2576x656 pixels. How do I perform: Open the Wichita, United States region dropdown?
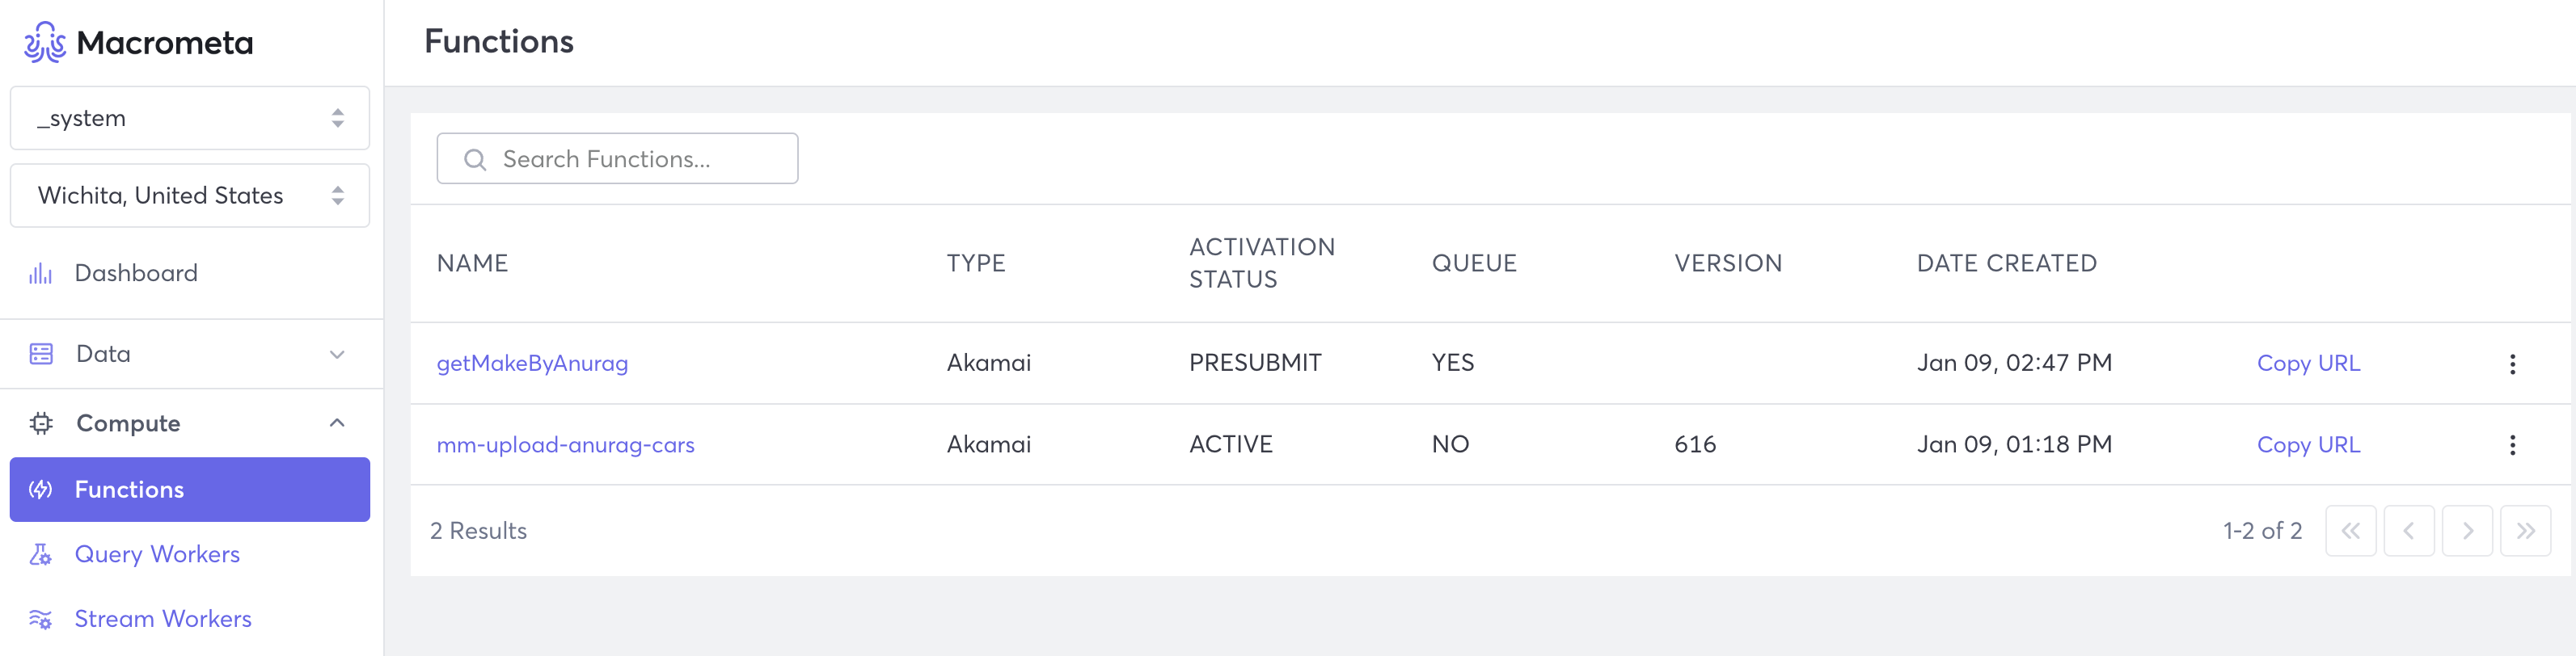190,196
